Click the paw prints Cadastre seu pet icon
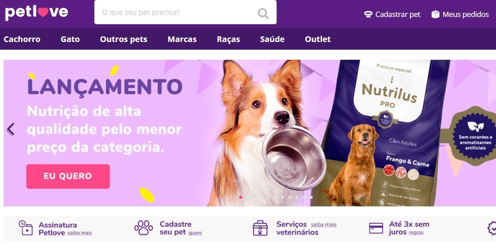The width and height of the screenshot is (496, 252). [144, 228]
